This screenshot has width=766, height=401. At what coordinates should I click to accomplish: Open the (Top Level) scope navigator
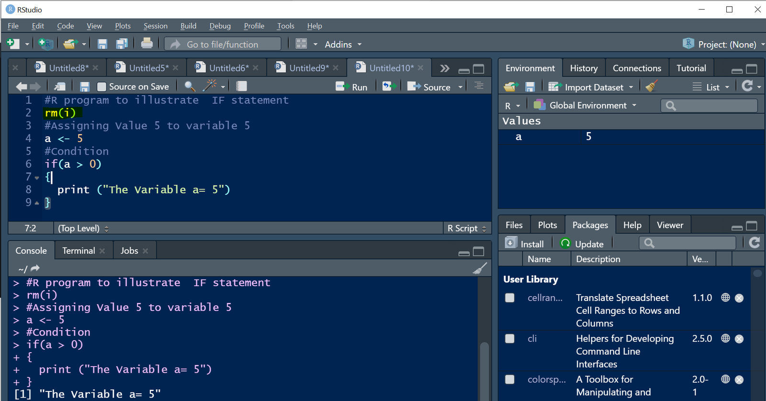tap(83, 228)
